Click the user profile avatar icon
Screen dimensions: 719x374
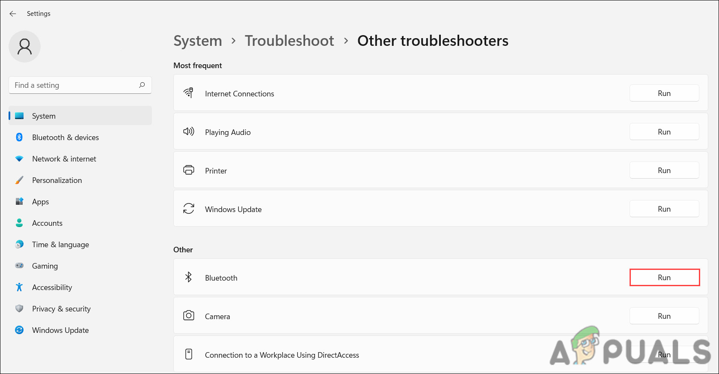[x=24, y=47]
